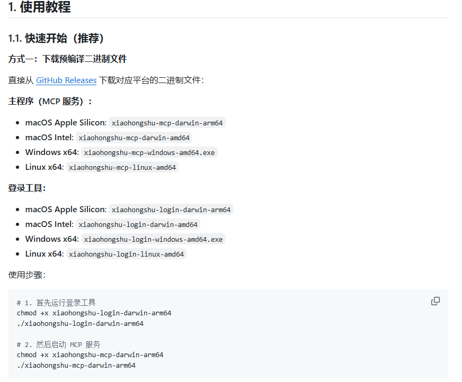Viewport: 462px width, 382px height.
Task: Copy the code block contents
Action: click(435, 301)
